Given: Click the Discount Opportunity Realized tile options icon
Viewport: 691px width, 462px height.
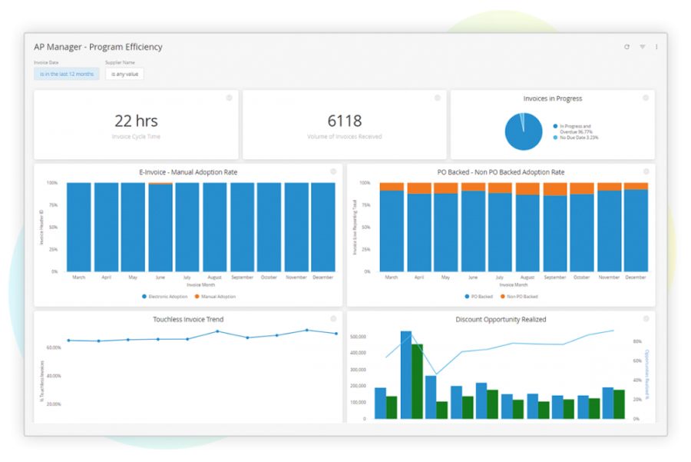Looking at the screenshot, I should coord(646,319).
